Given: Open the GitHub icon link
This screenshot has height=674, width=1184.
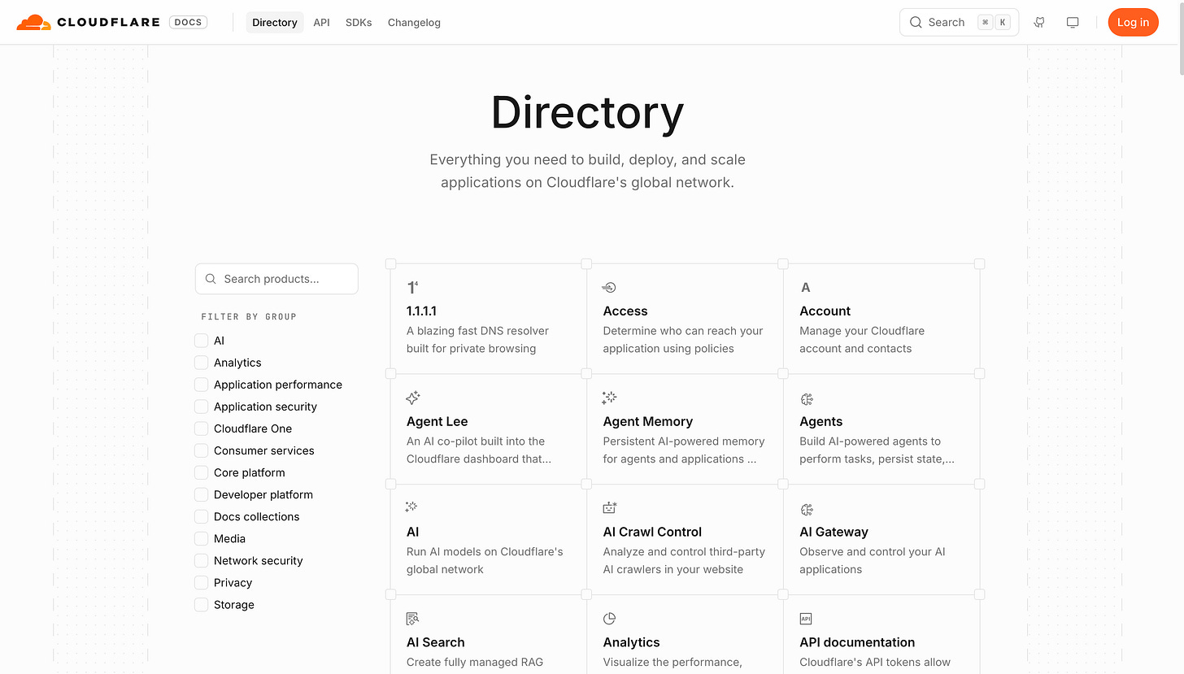Looking at the screenshot, I should point(1039,23).
